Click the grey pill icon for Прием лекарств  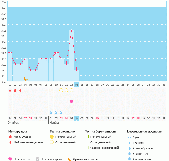(x=38, y=159)
